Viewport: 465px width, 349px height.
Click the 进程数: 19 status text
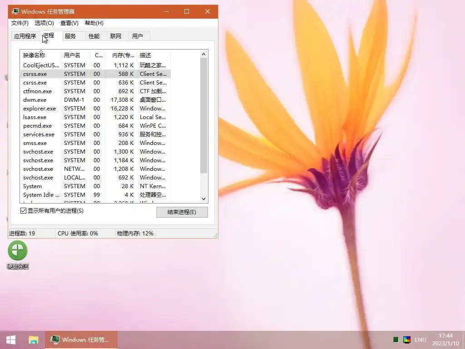click(x=22, y=233)
